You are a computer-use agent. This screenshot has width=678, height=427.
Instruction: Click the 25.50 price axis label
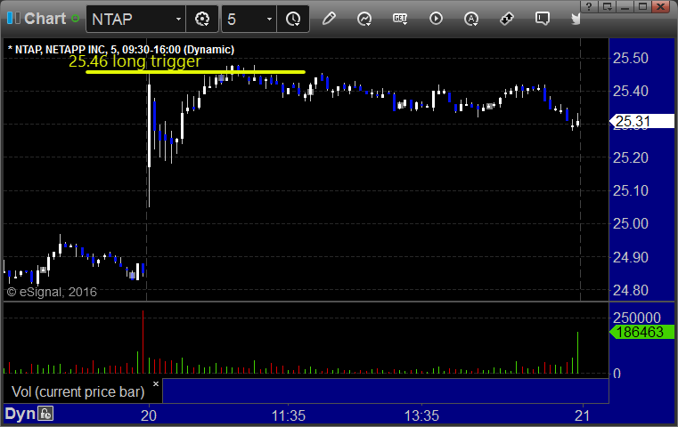point(631,58)
